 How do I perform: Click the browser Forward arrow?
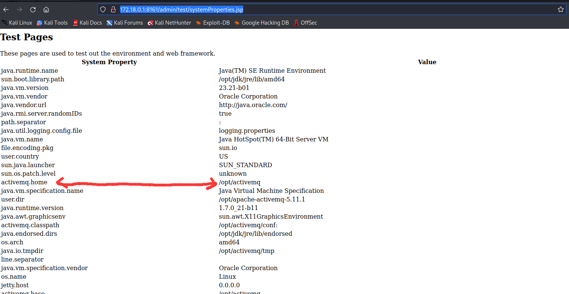(19, 9)
